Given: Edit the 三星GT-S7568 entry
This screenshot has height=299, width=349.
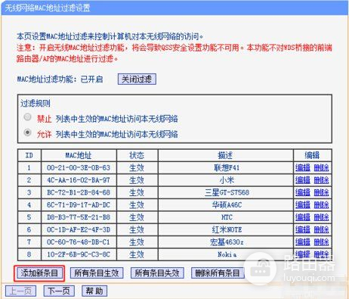Looking at the screenshot, I should click(x=303, y=192).
